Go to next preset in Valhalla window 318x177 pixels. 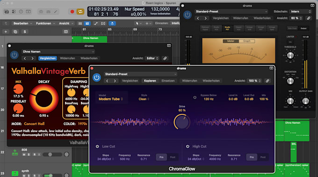(x=32, y=58)
